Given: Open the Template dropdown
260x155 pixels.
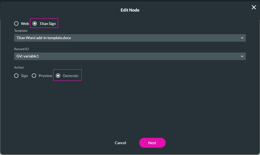Looking at the screenshot, I should click(x=130, y=38).
